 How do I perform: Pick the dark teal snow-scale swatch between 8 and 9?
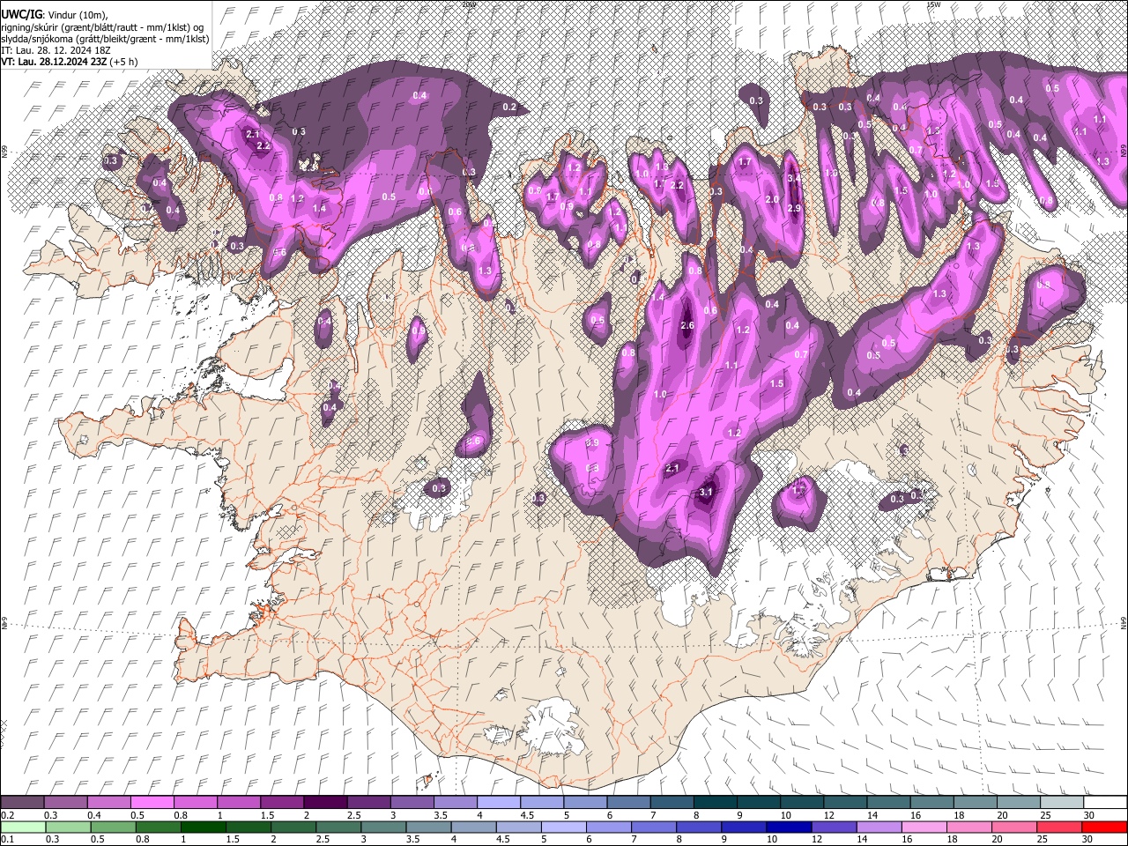(x=715, y=803)
